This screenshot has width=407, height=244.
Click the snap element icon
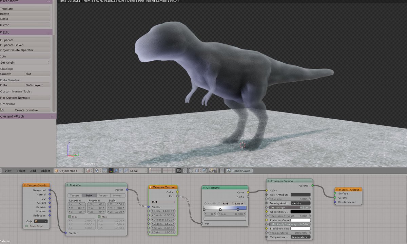coord(197,171)
